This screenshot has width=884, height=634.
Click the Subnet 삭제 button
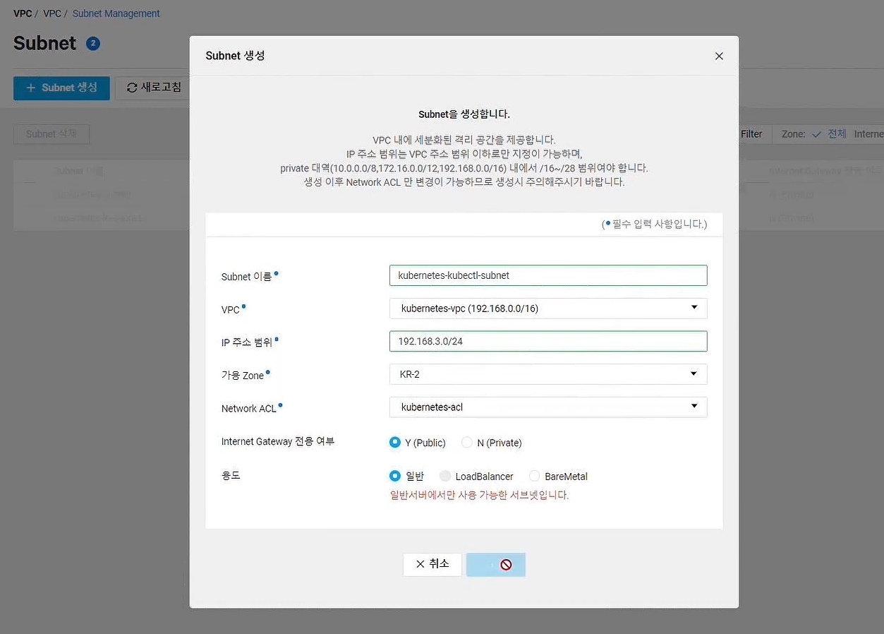tap(52, 134)
